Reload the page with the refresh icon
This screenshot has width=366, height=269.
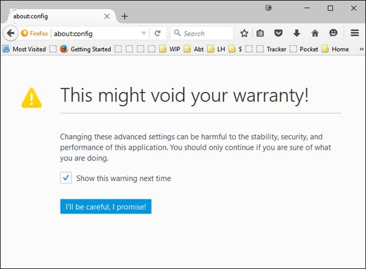point(158,33)
